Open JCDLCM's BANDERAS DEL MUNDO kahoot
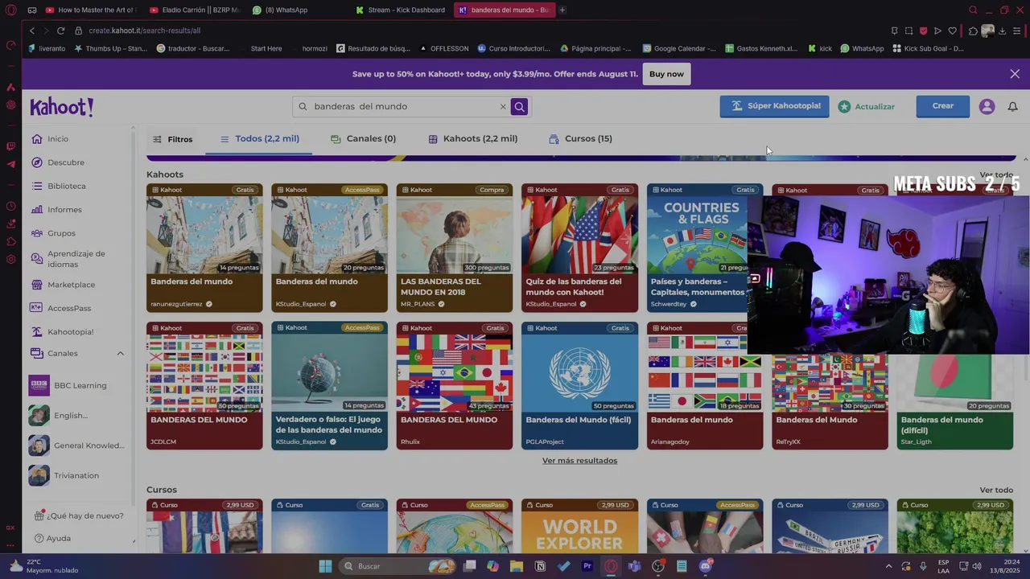This screenshot has height=579, width=1030. pos(204,386)
